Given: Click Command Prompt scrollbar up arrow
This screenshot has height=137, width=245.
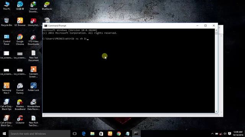Looking at the screenshot, I should tap(216, 30).
